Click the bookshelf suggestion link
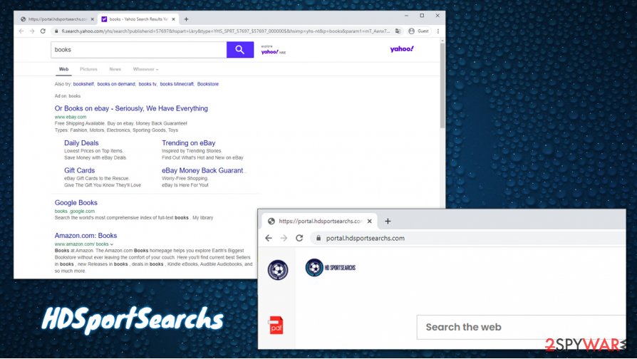The width and height of the screenshot is (637, 359). (83, 84)
